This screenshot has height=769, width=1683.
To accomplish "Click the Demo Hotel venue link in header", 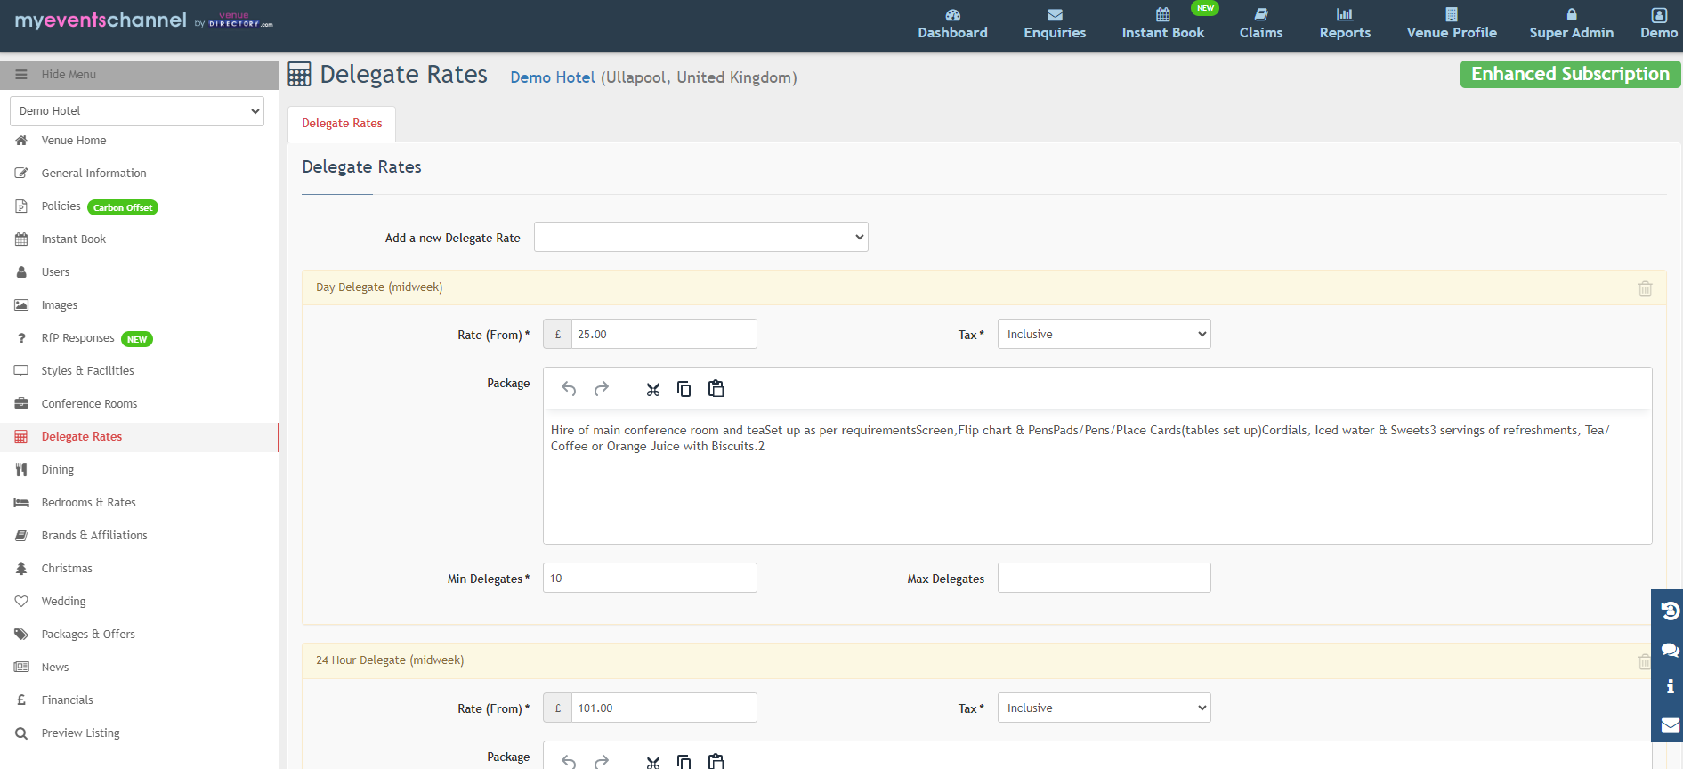I will 552,77.
